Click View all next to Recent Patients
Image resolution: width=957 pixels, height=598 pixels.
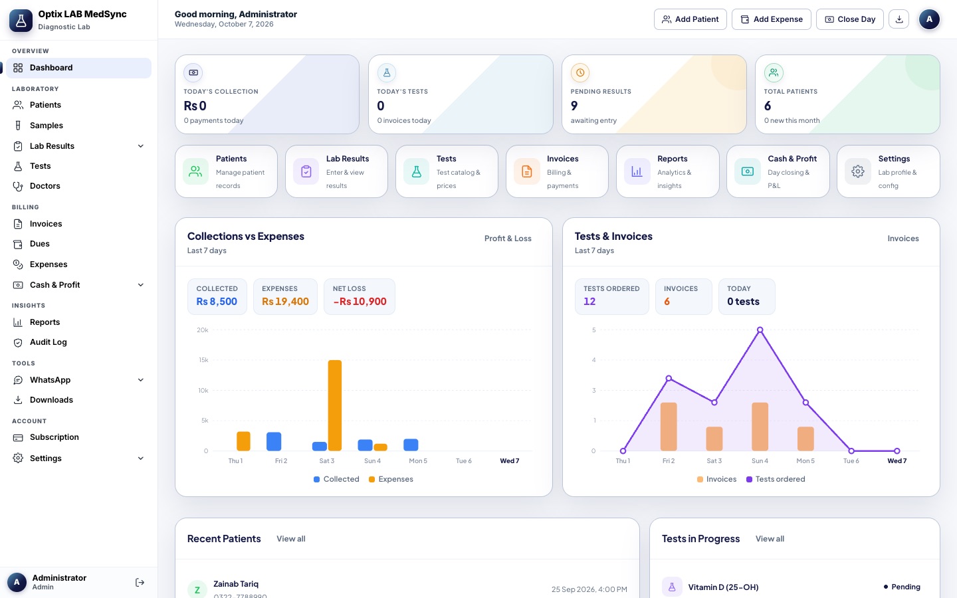pos(291,539)
